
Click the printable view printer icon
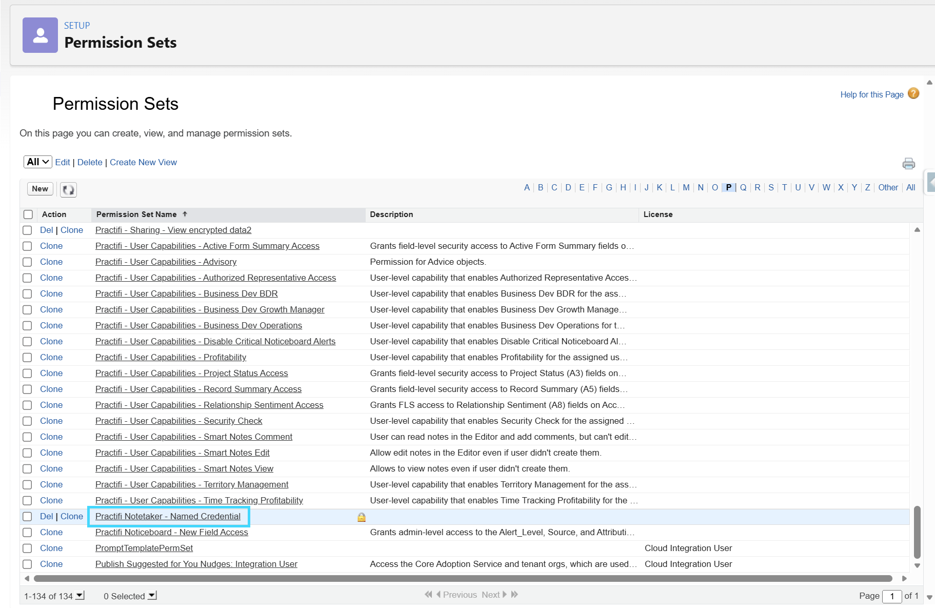(x=909, y=163)
